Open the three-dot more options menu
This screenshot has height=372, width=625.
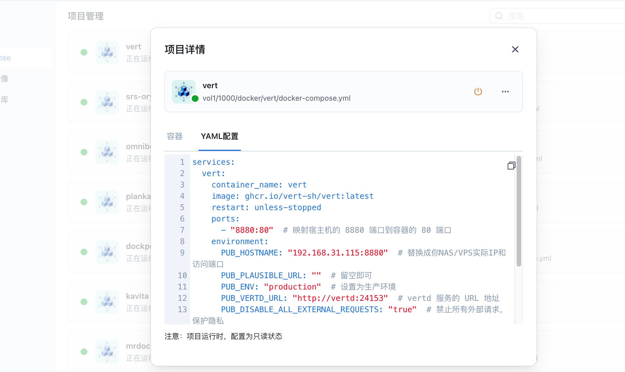(x=505, y=92)
